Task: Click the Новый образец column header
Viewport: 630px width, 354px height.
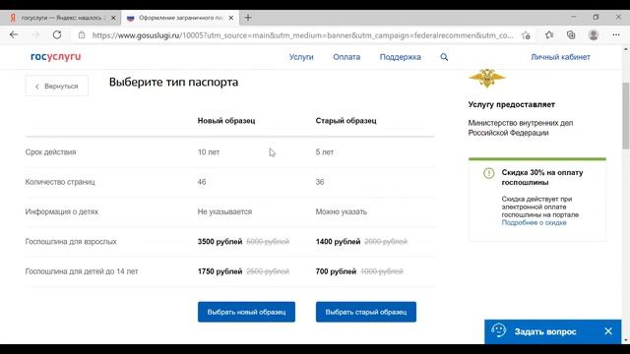Action: tap(226, 120)
